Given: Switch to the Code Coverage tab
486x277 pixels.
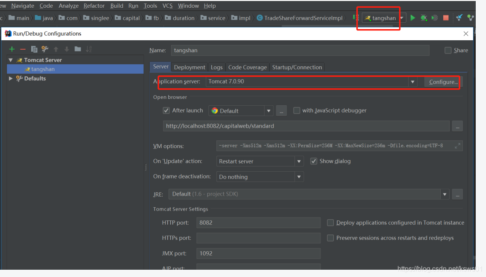Looking at the screenshot, I should [247, 67].
